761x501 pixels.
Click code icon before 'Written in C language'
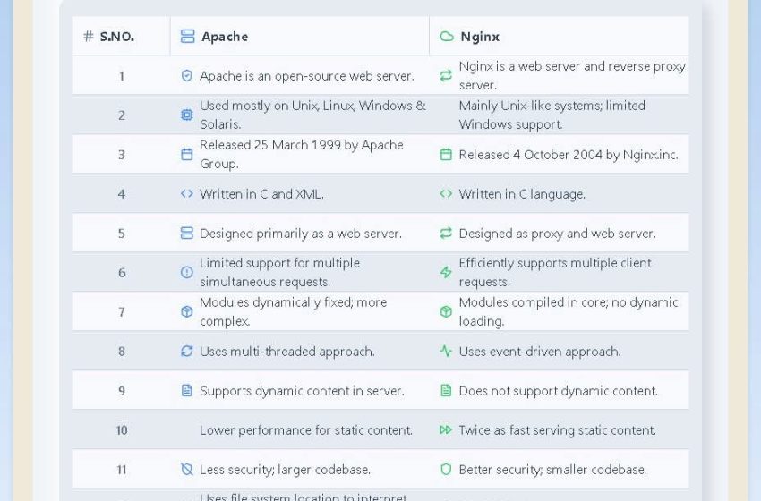446,194
